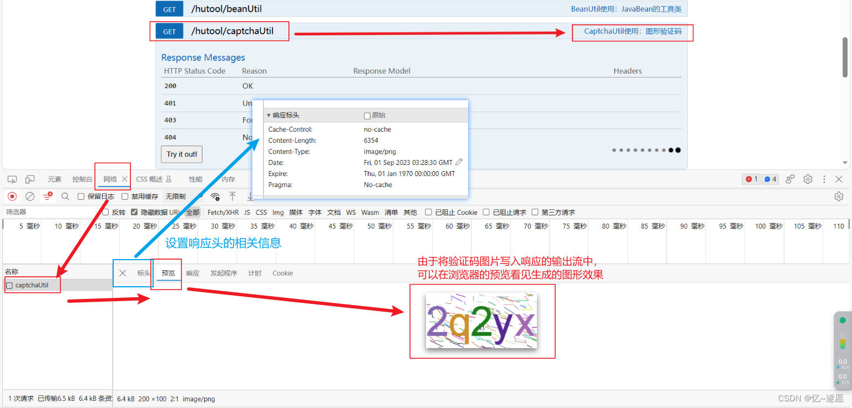Click the captcha preview image 2q2yx
The width and height of the screenshot is (852, 408).
[x=481, y=321]
